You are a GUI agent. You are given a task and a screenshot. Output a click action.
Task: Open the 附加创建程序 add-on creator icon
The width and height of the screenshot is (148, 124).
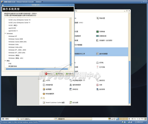(44, 94)
